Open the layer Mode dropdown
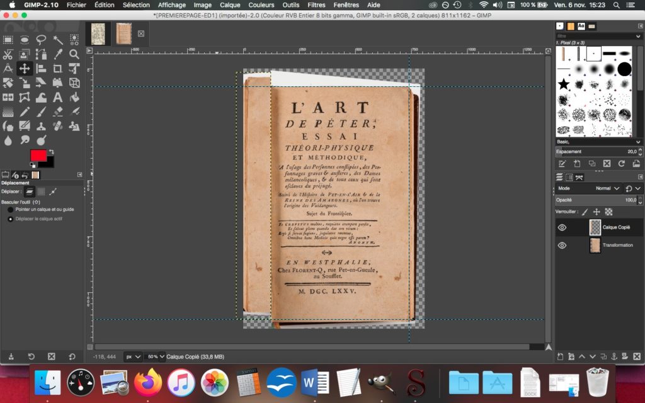The width and height of the screenshot is (645, 403). click(x=589, y=188)
